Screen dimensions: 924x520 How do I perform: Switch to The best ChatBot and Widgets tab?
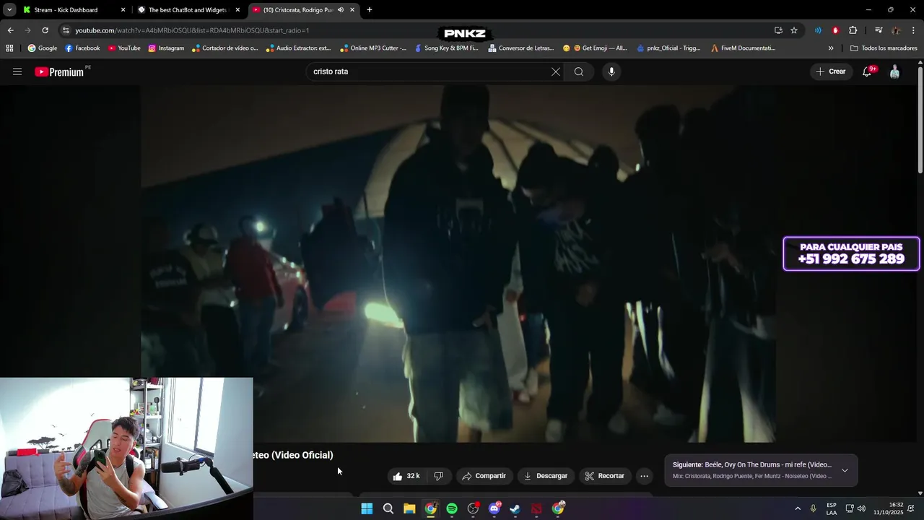click(188, 10)
